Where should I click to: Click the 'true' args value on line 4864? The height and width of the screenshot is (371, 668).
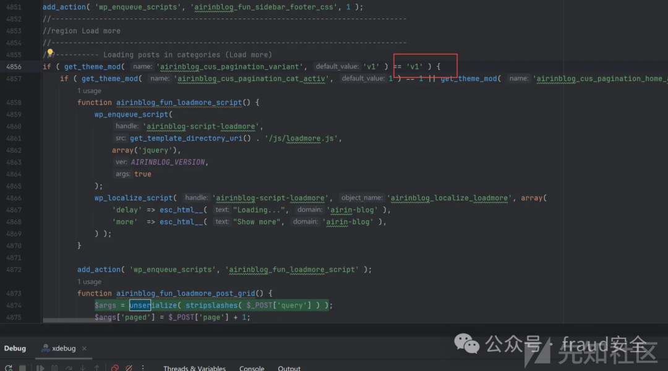143,174
